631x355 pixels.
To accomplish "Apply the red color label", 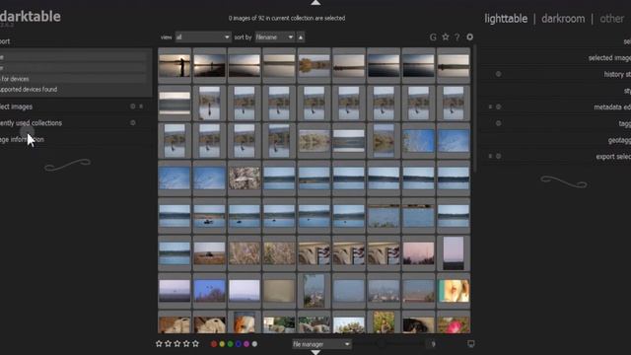I will [214, 344].
